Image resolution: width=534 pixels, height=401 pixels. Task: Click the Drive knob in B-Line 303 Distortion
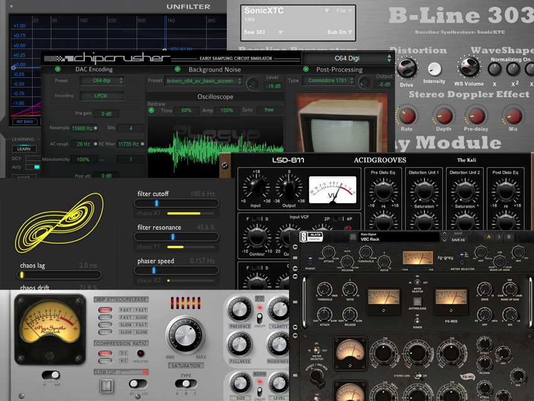[406, 68]
